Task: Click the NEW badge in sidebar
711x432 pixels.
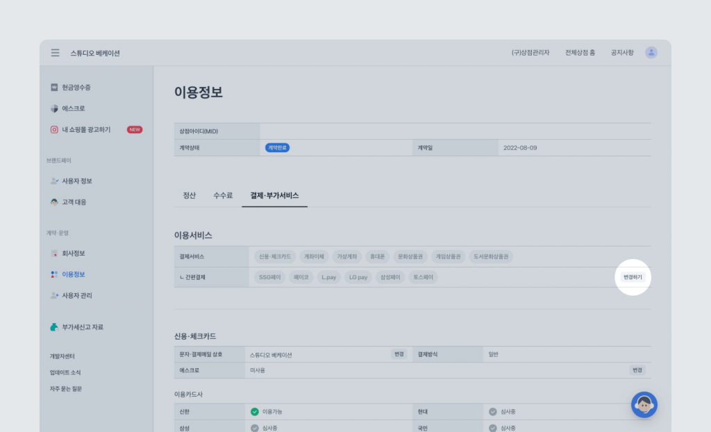Action: point(135,130)
